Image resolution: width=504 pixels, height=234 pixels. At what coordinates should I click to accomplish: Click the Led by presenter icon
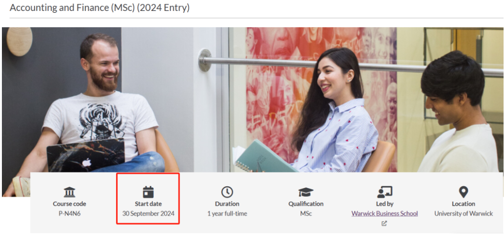click(385, 192)
